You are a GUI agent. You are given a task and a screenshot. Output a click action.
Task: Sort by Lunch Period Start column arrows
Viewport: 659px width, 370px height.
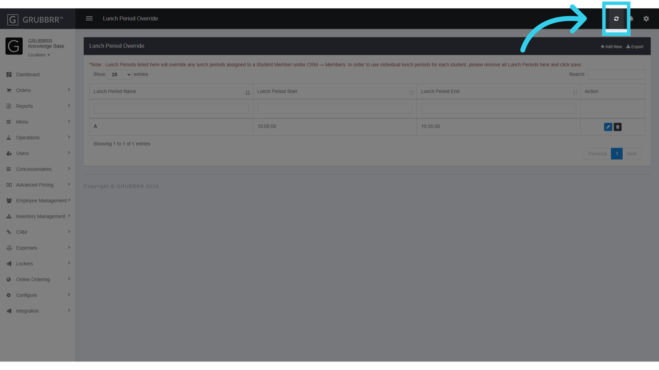(x=412, y=92)
